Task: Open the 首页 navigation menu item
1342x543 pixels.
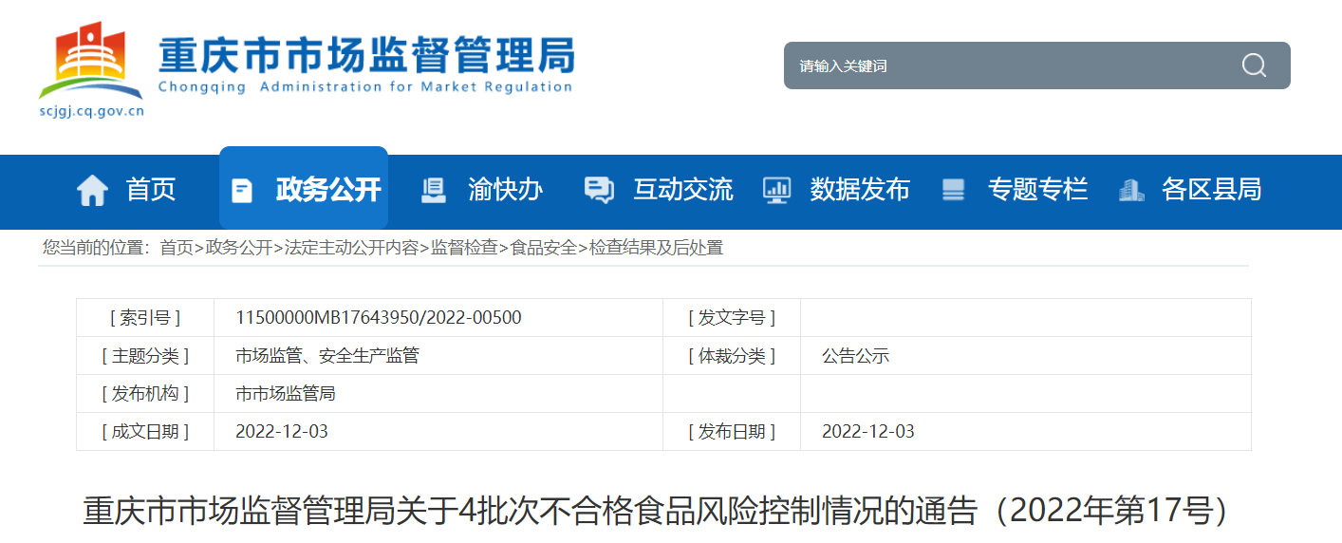Action: [x=151, y=190]
